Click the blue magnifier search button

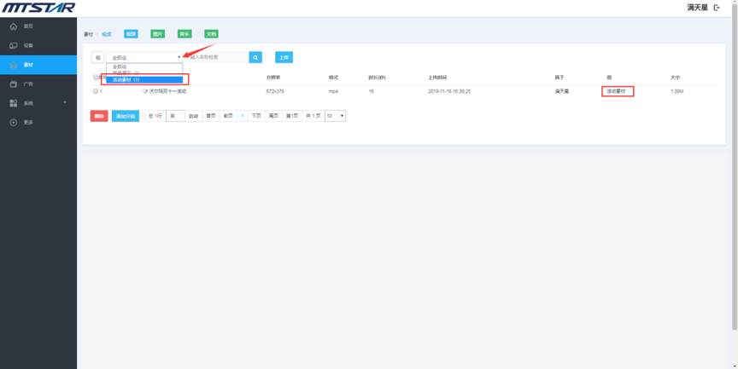(x=255, y=57)
